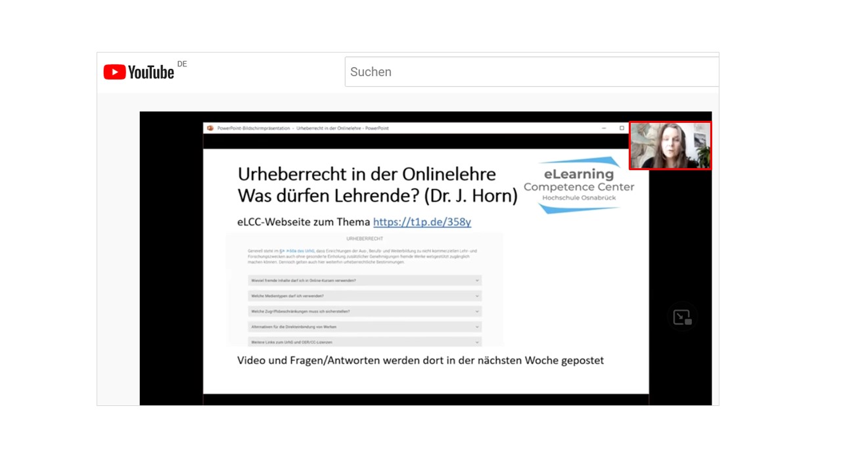Open the https://t1p.de/358y link

click(x=422, y=222)
